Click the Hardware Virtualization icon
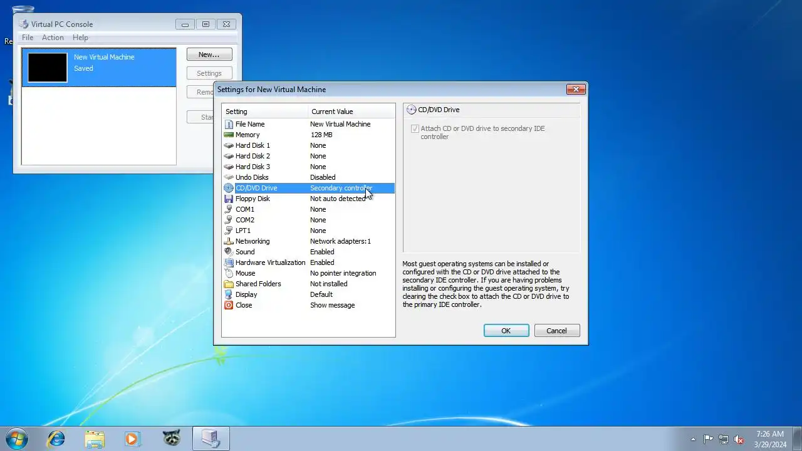This screenshot has height=451, width=802. (x=229, y=262)
